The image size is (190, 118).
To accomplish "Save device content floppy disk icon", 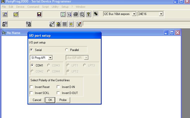I will [x=39, y=14].
